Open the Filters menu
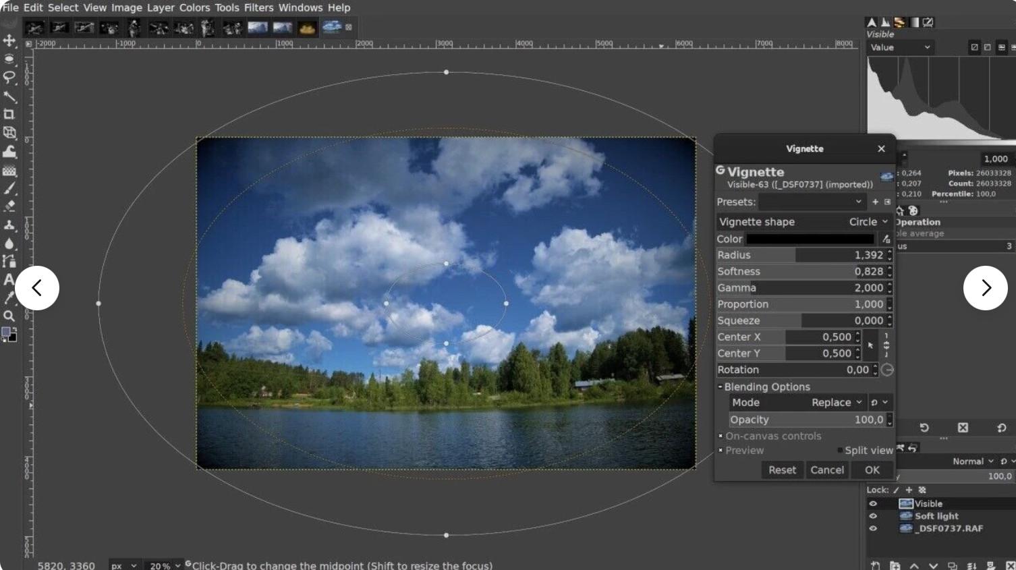 click(x=258, y=7)
